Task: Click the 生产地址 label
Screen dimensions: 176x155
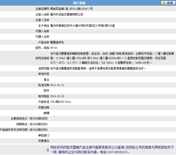Action: [44, 26]
